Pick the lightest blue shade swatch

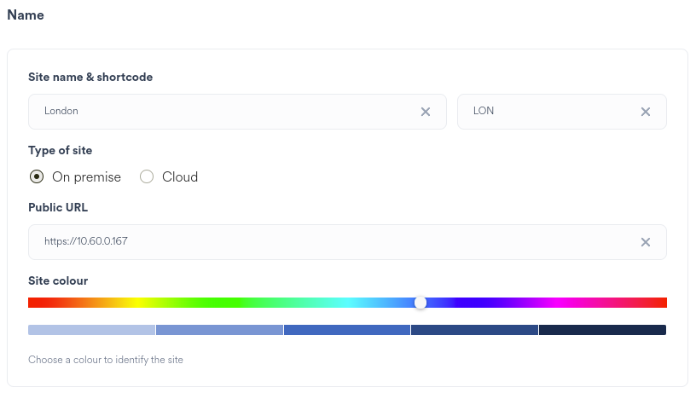(x=91, y=330)
